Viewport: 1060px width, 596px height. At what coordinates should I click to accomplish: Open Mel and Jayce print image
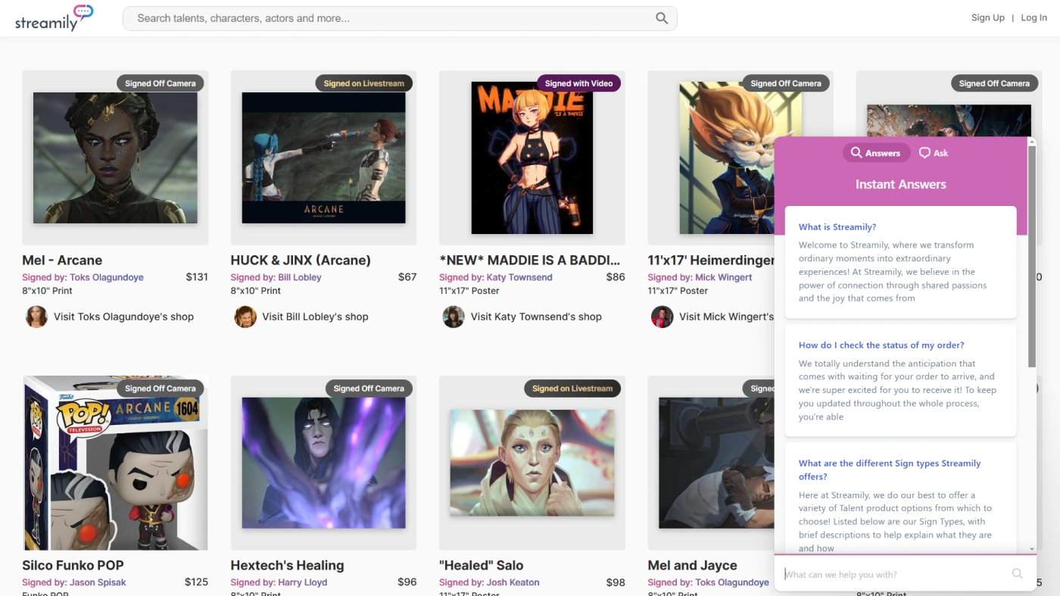click(716, 463)
